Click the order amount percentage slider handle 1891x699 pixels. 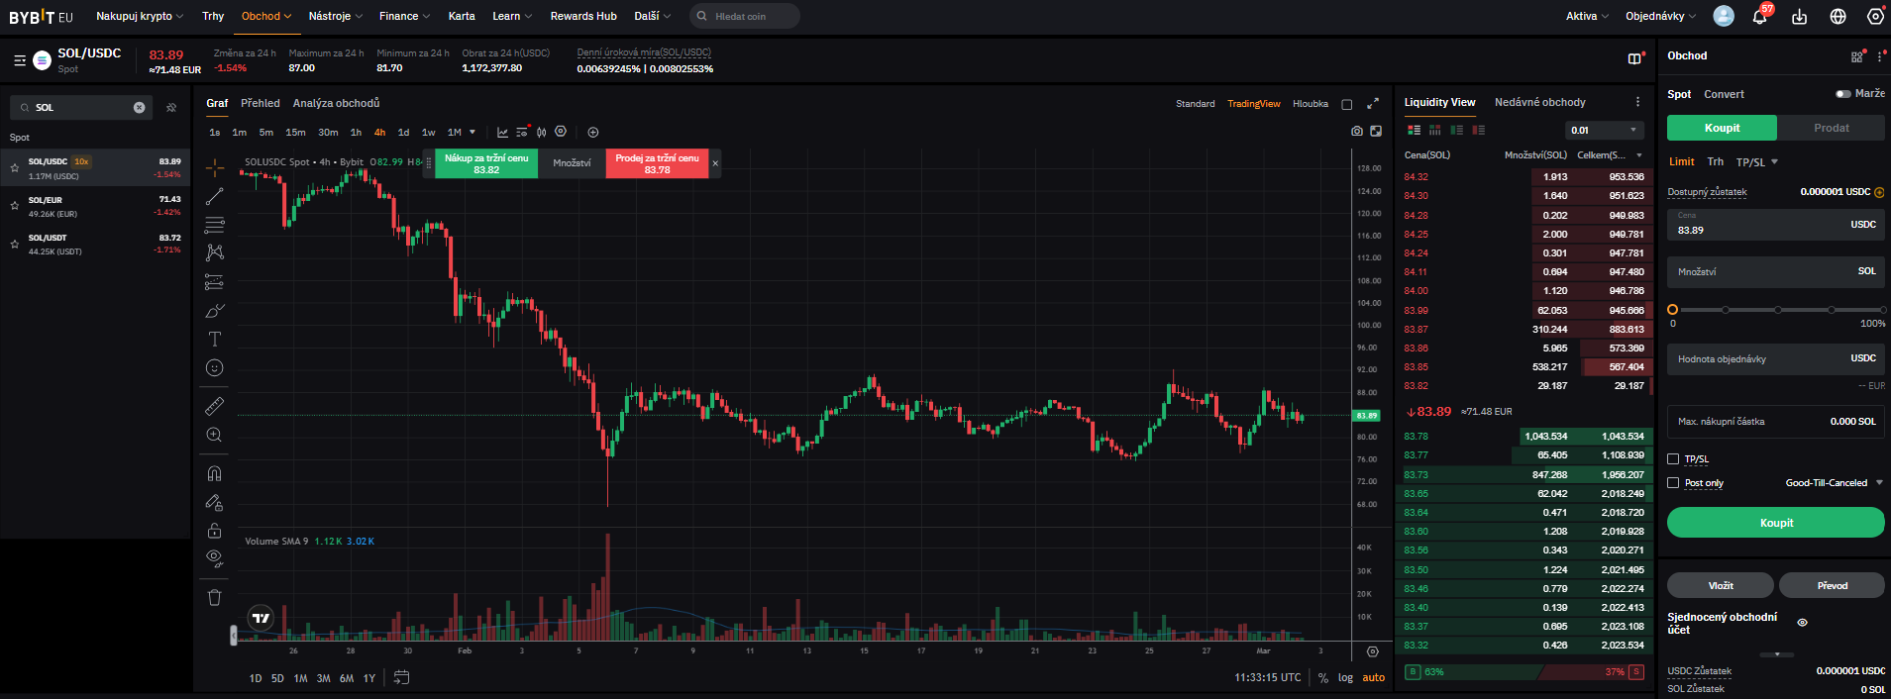pos(1672,310)
